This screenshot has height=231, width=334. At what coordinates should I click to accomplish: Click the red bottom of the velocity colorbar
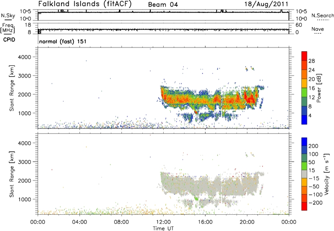304,206
